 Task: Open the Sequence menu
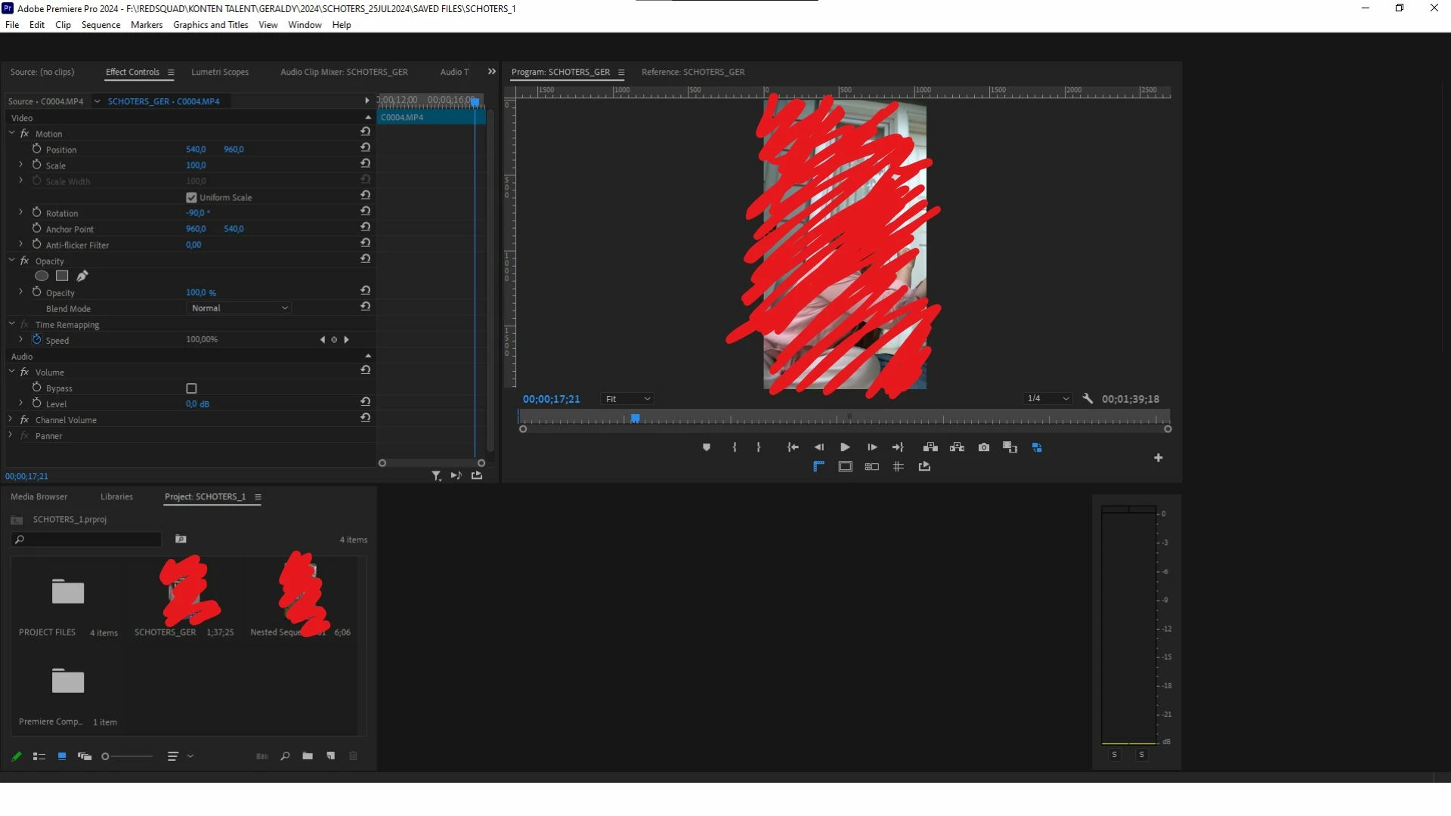[101, 25]
